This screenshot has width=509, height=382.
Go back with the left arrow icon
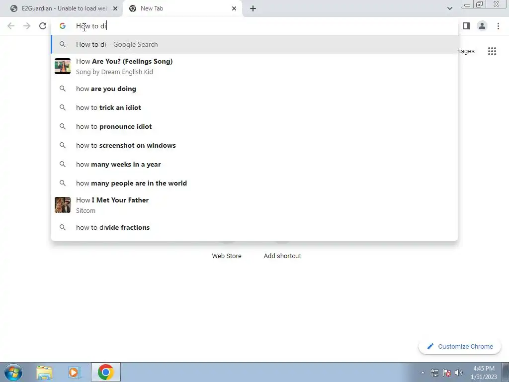[11, 26]
